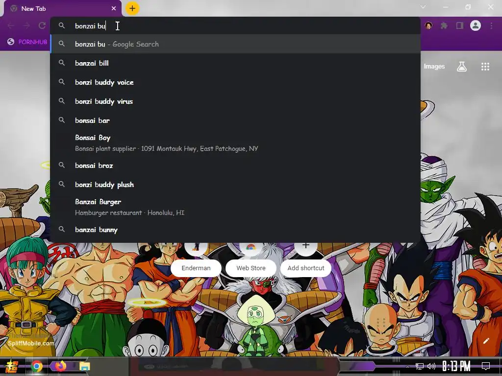The height and width of the screenshot is (376, 502).
Task: Click the address bar text field
Action: pos(235,25)
